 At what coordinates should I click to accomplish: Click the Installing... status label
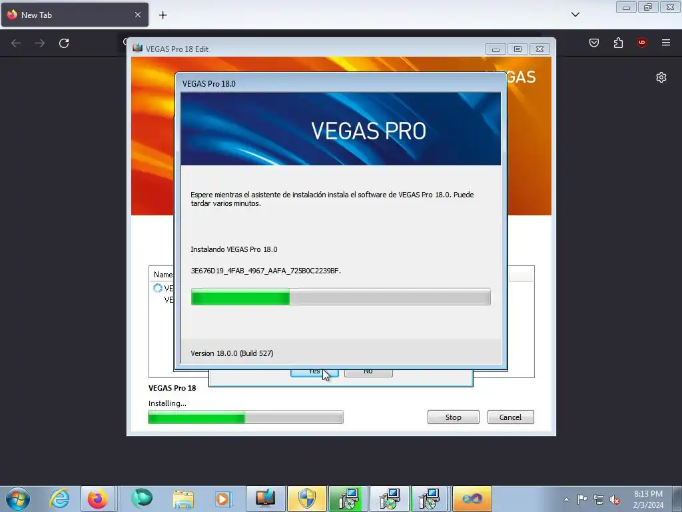pyautogui.click(x=167, y=403)
